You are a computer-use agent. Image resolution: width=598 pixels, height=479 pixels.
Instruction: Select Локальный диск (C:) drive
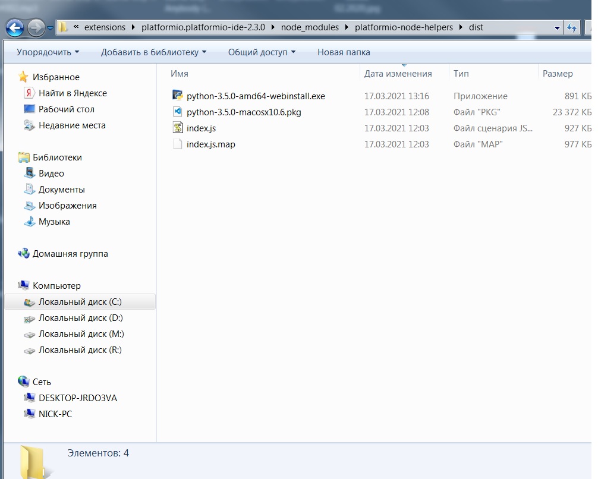80,302
